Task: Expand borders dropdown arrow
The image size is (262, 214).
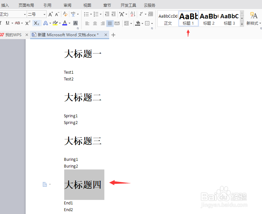Action: [152, 23]
